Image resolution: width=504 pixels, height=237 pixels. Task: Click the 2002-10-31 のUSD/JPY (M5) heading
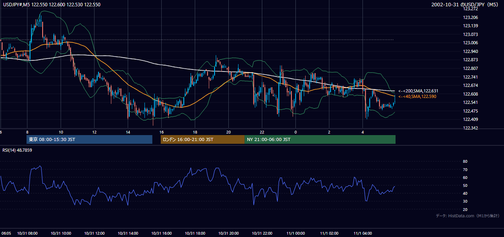[x=465, y=5]
